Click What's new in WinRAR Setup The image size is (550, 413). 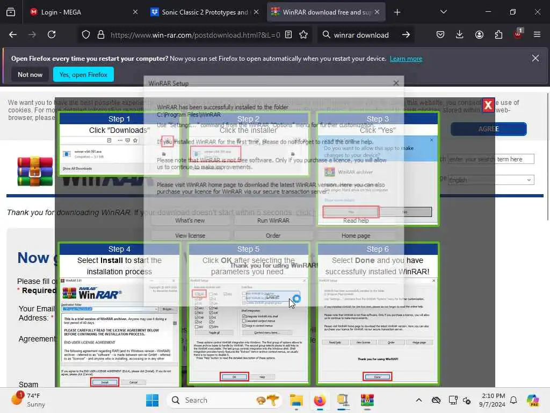coord(190,220)
